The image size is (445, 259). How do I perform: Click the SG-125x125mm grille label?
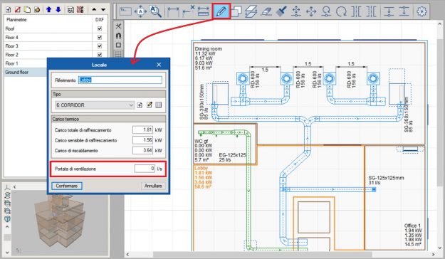(386, 178)
